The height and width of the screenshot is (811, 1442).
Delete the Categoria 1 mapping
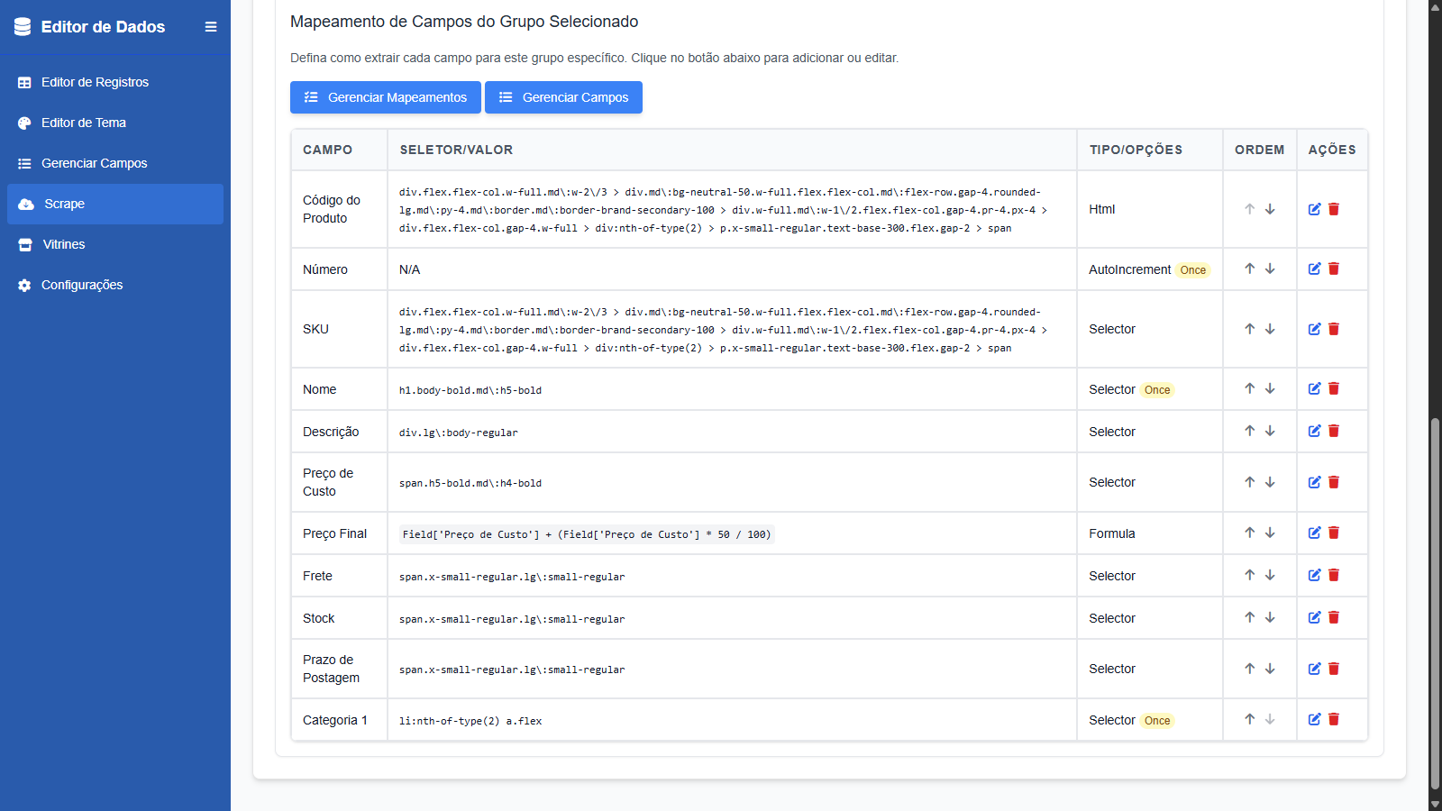(1334, 719)
